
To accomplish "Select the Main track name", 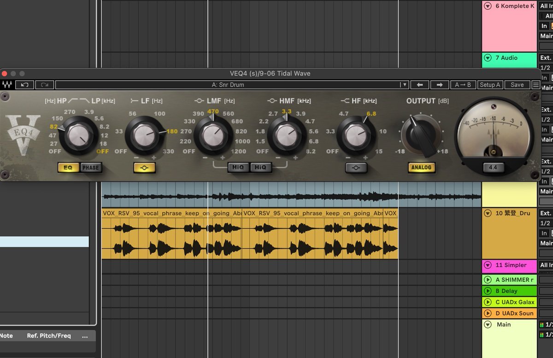I will click(504, 325).
